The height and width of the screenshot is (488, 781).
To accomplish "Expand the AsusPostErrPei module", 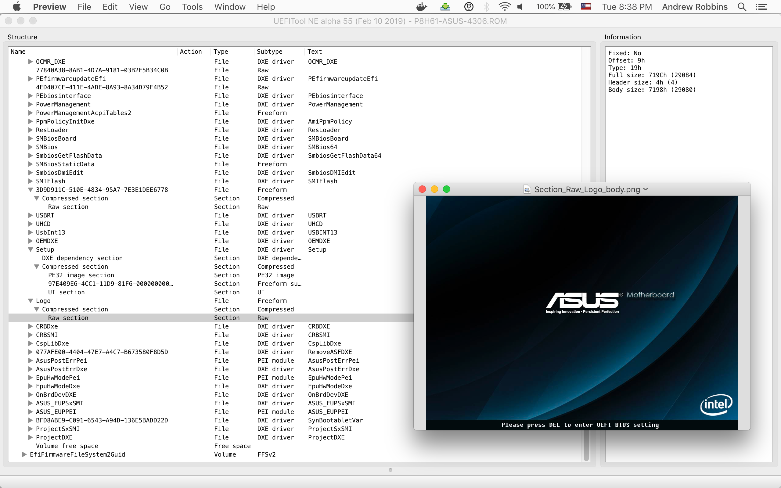I will coord(30,361).
